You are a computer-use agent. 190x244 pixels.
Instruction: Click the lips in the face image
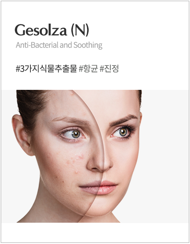(98, 187)
